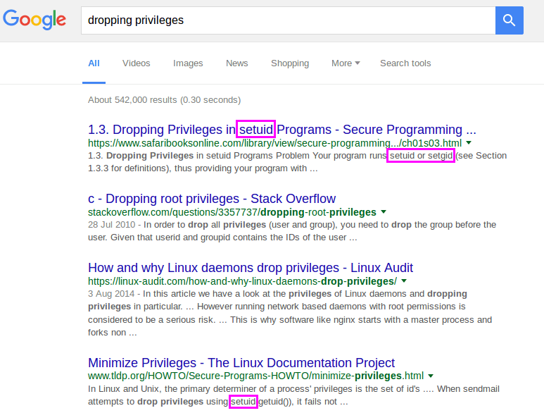
Task: Click snippet text 'attempts to drop privileges using'
Action: point(158,402)
